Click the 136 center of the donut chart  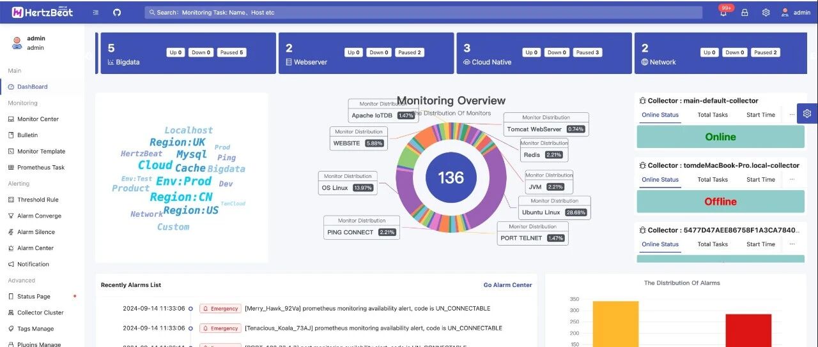pyautogui.click(x=451, y=177)
